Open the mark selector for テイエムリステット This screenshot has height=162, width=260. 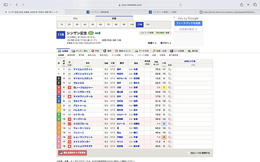click(x=70, y=69)
